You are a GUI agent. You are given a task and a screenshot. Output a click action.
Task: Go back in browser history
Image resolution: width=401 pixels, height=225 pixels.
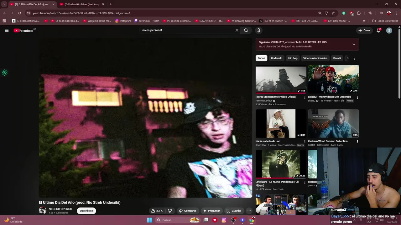[4, 13]
